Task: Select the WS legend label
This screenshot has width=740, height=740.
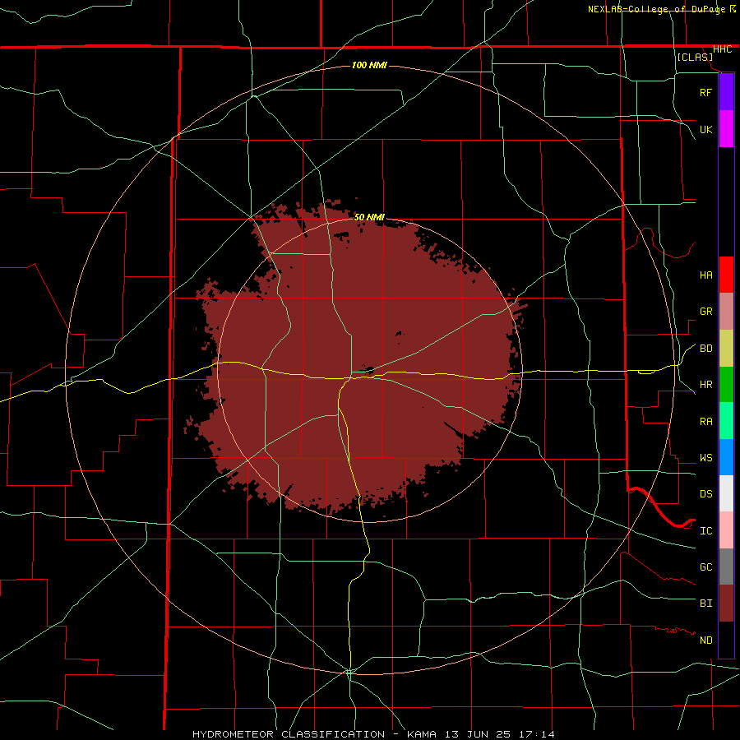Action: tap(705, 458)
